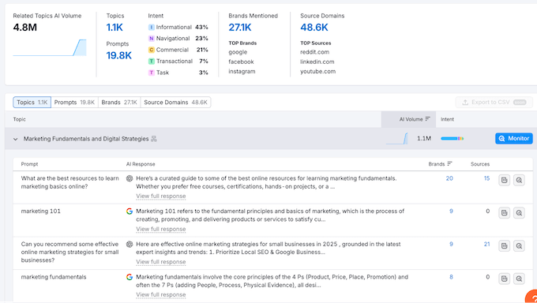Click 'instagram' under TOP Brands
The image size is (537, 303).
242,72
